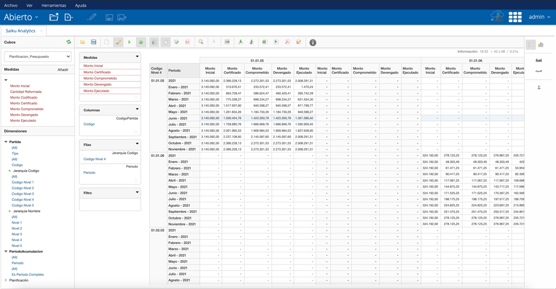This screenshot has height=289, width=556.
Task: Select the Monto Devengado measure in the left panel
Action: 23,114
